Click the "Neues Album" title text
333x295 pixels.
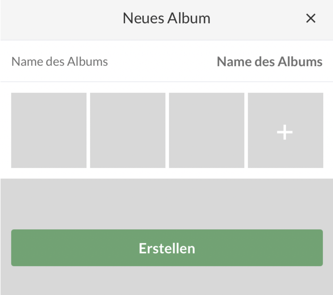tap(166, 18)
